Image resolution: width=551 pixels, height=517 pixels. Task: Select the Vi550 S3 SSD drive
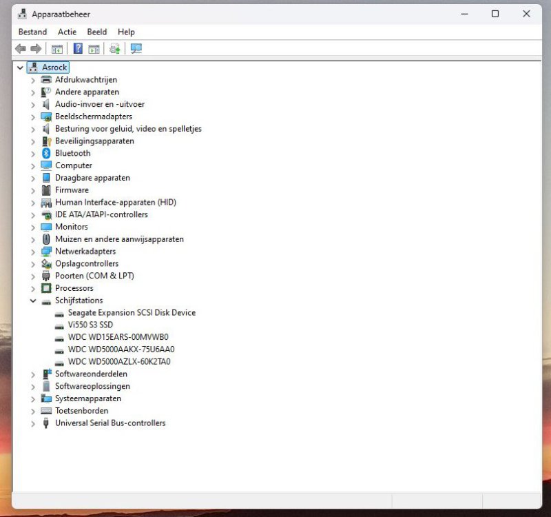(90, 325)
